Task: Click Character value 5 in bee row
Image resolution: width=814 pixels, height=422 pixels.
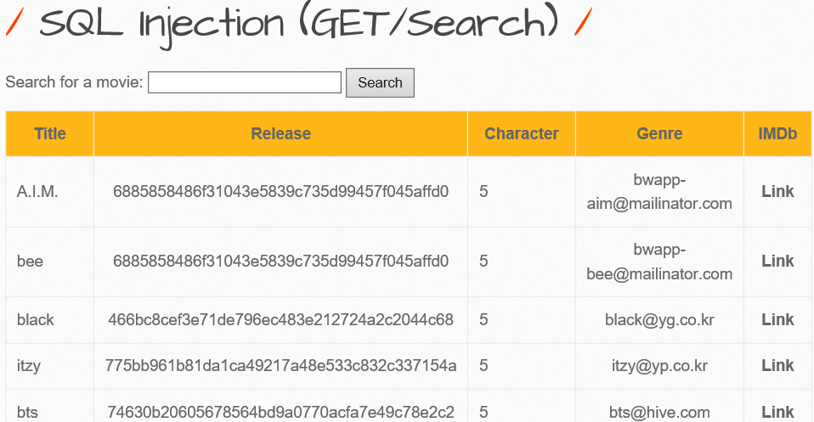Action: [x=483, y=261]
